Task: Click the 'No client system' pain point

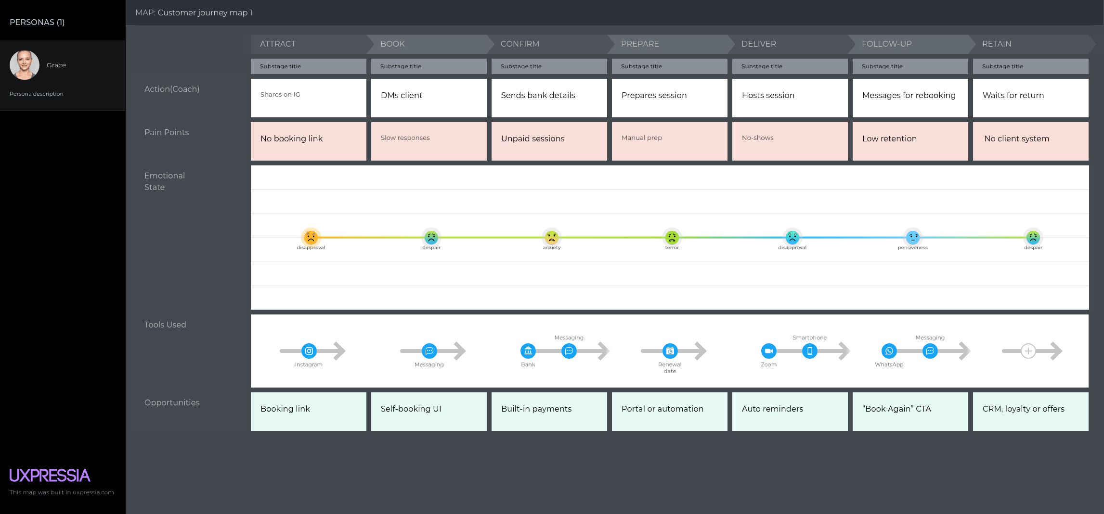Action: click(1031, 141)
